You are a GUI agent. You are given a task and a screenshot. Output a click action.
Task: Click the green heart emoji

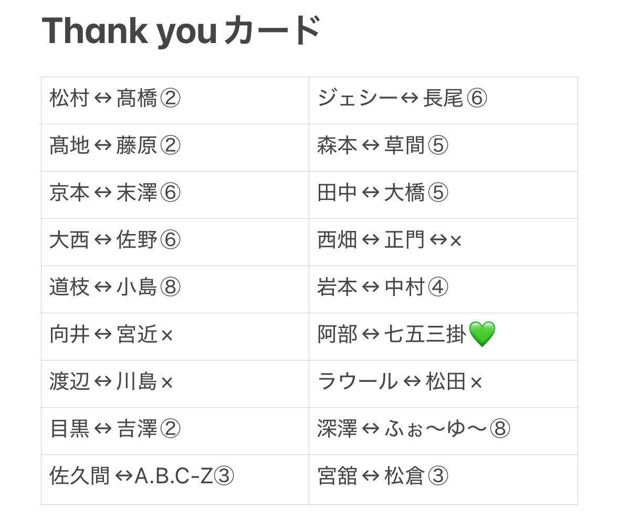pyautogui.click(x=482, y=334)
